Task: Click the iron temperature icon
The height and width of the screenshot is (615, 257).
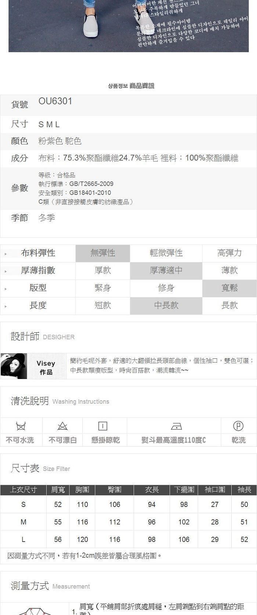Action: pyautogui.click(x=177, y=426)
